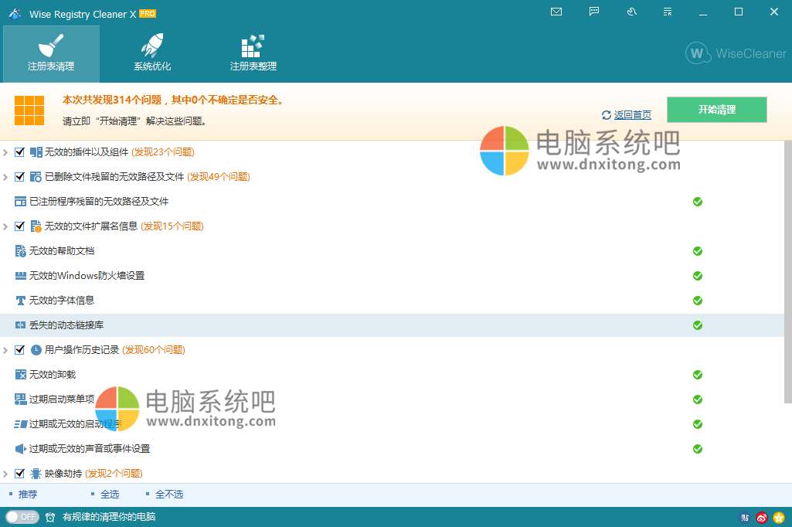Click the 无效的字体信息 T icon
Screen dimensions: 792x527
pyautogui.click(x=20, y=301)
